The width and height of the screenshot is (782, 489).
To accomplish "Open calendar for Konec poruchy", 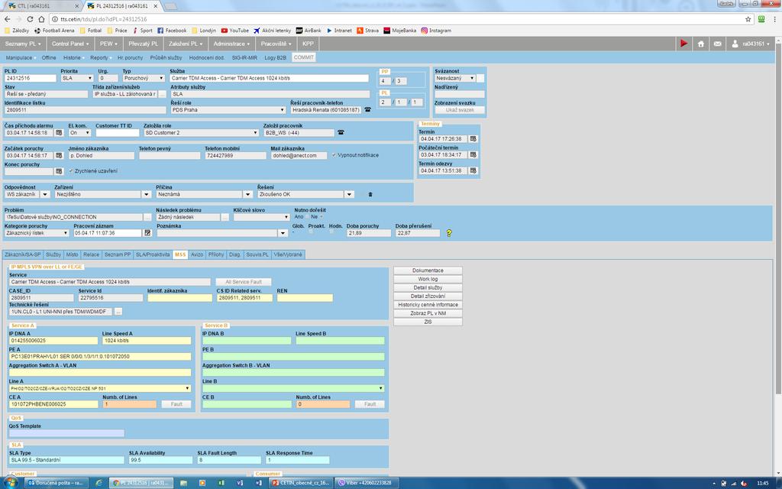I will (x=59, y=172).
